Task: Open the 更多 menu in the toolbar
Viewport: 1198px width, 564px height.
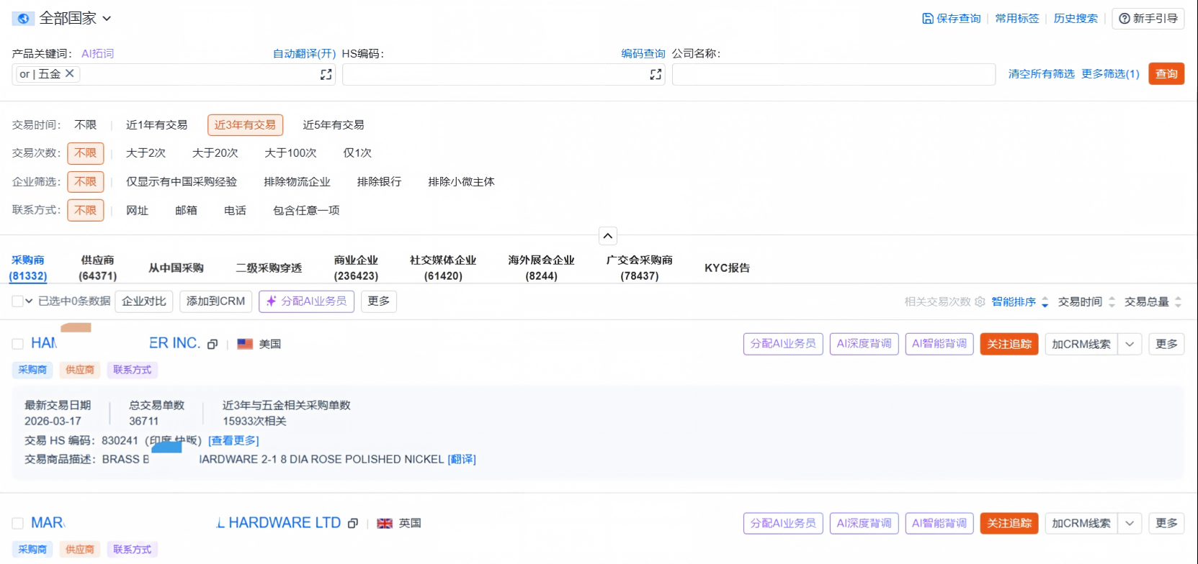Action: pos(378,301)
